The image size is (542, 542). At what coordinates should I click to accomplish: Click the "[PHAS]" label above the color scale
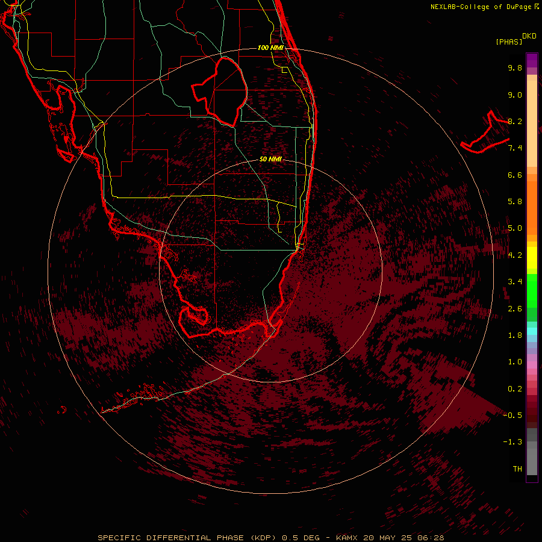click(x=509, y=42)
